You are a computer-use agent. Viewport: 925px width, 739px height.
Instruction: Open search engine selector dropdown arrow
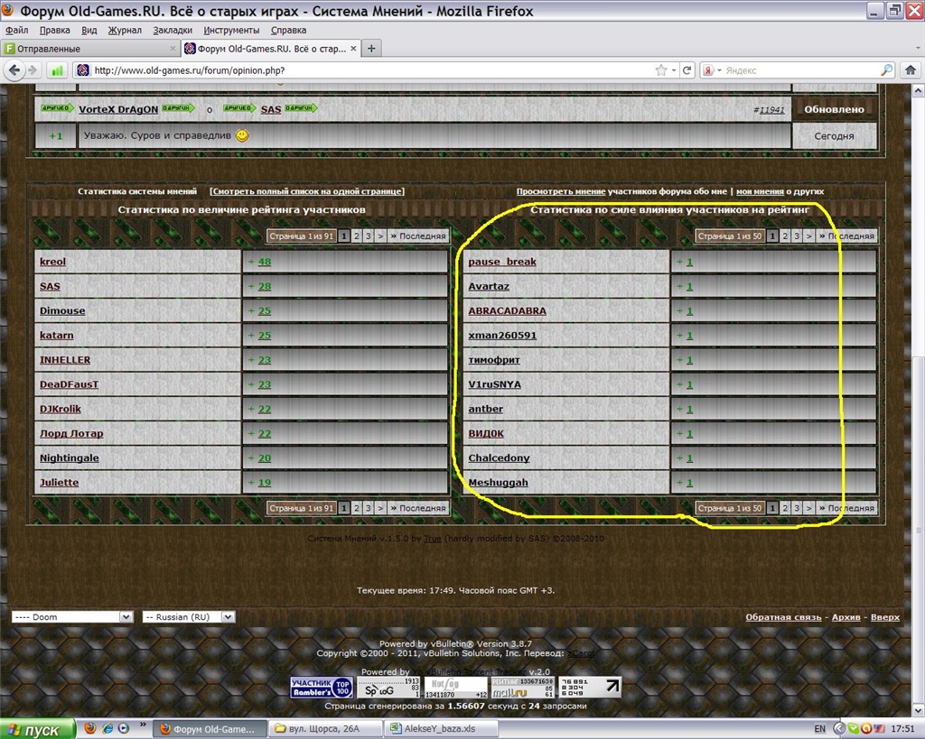point(719,70)
